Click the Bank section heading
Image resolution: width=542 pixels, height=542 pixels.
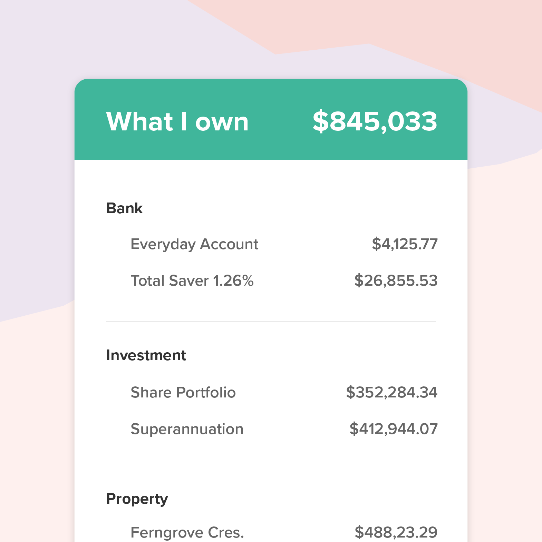[124, 208]
